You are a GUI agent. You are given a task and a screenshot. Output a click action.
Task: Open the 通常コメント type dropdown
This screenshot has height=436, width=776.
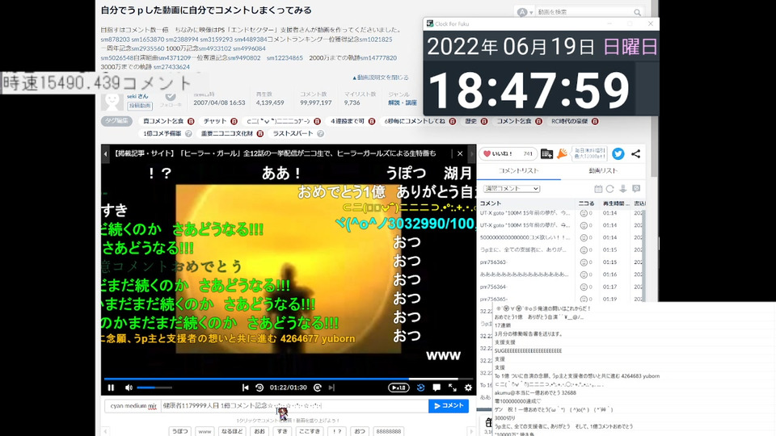pyautogui.click(x=511, y=188)
